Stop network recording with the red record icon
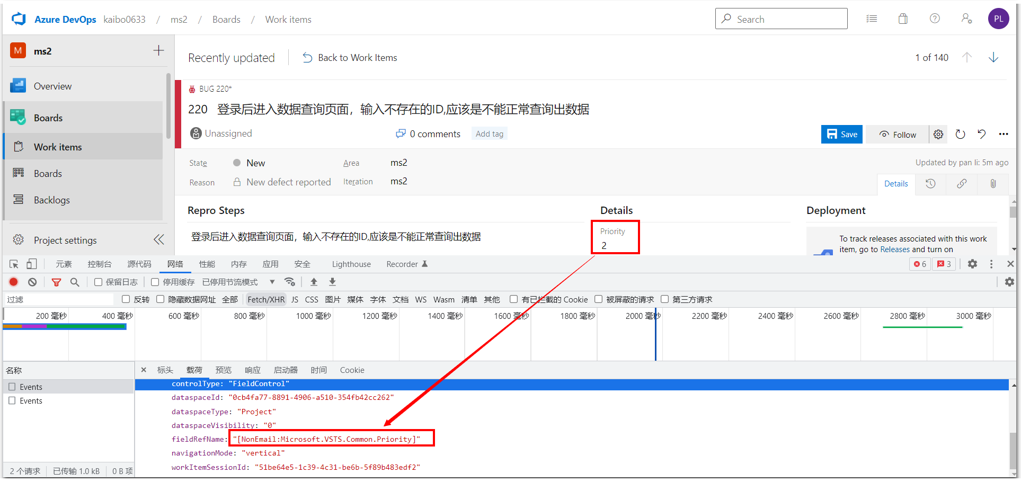 13,282
